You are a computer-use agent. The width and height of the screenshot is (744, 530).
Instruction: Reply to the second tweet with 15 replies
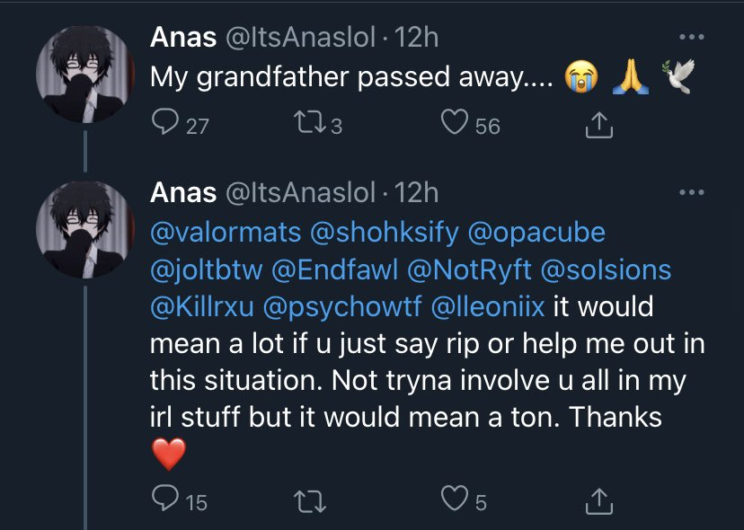(x=163, y=501)
